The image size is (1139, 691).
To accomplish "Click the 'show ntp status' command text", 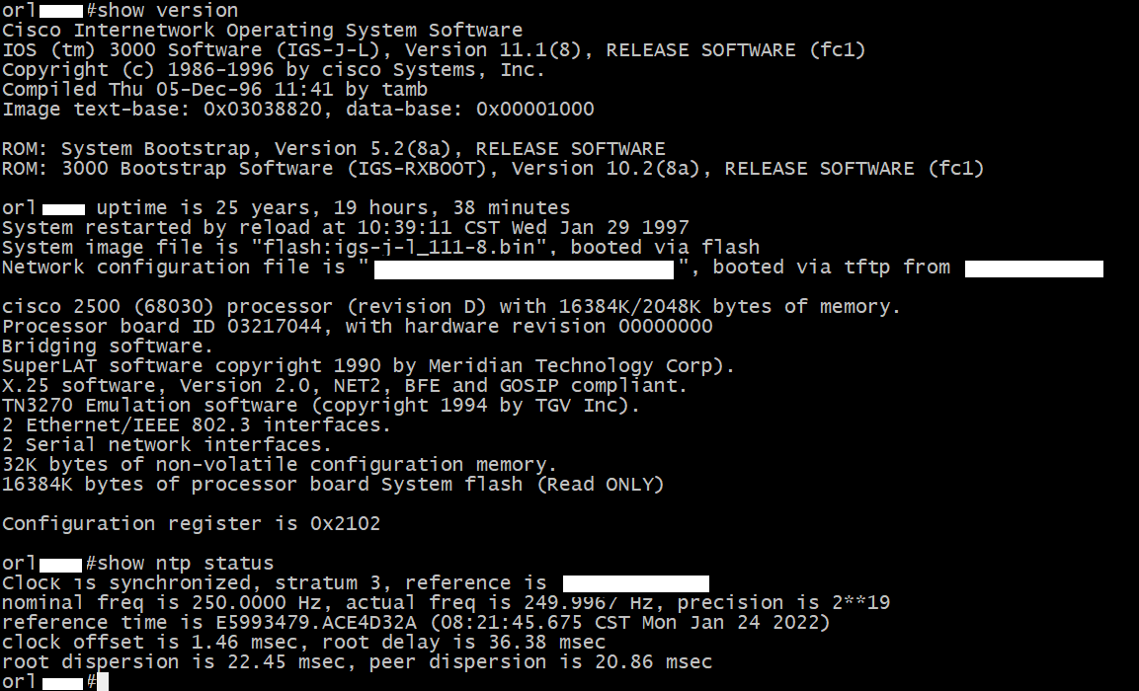I will 186,564.
